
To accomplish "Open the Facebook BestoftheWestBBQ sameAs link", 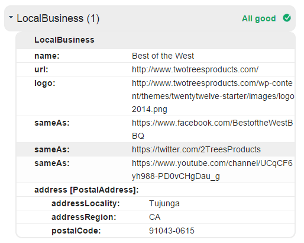I will click(212, 129).
